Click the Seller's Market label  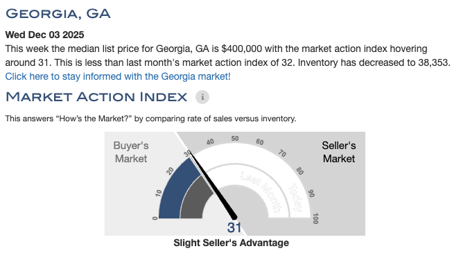[339, 152]
